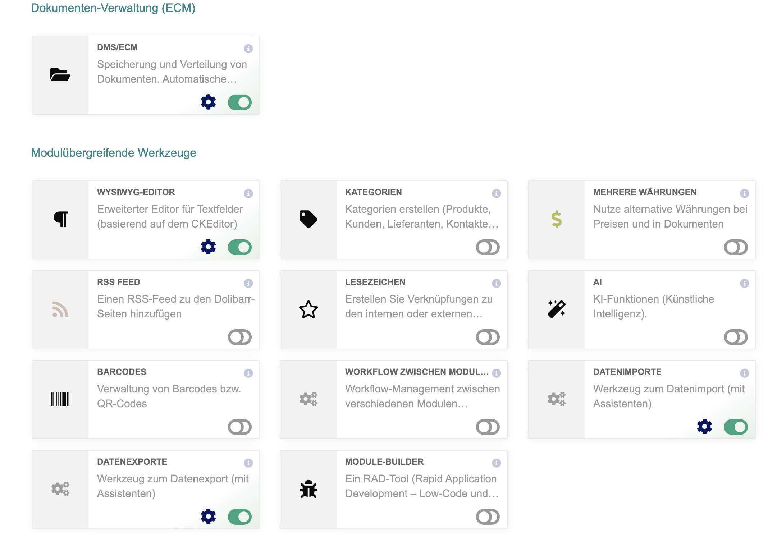
Task: Enable the Mehrere Währungen toggle
Action: [736, 247]
